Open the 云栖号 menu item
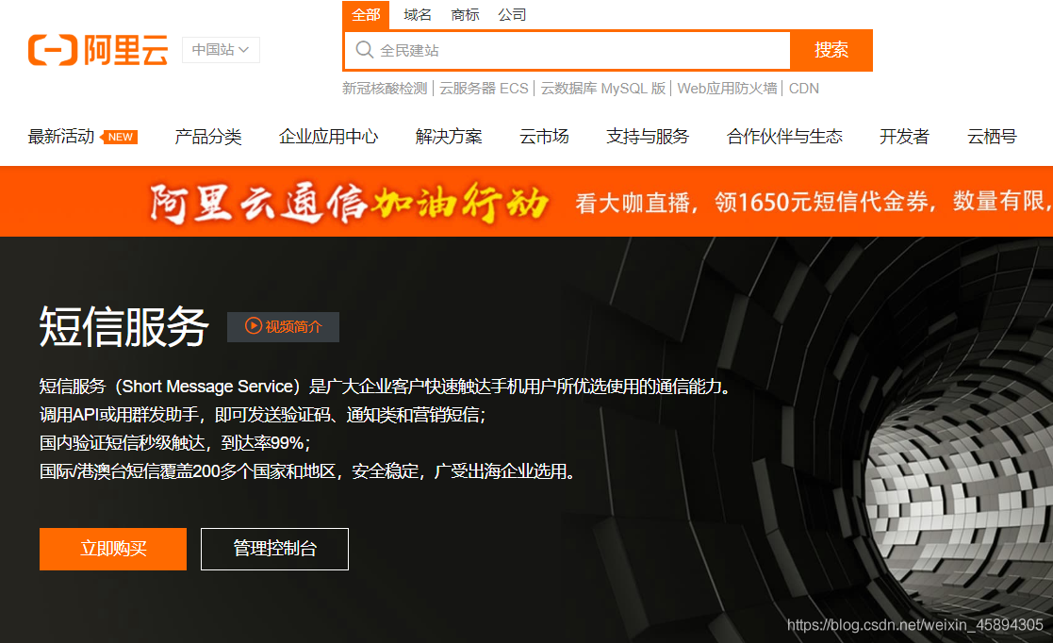This screenshot has width=1053, height=643. (x=992, y=137)
